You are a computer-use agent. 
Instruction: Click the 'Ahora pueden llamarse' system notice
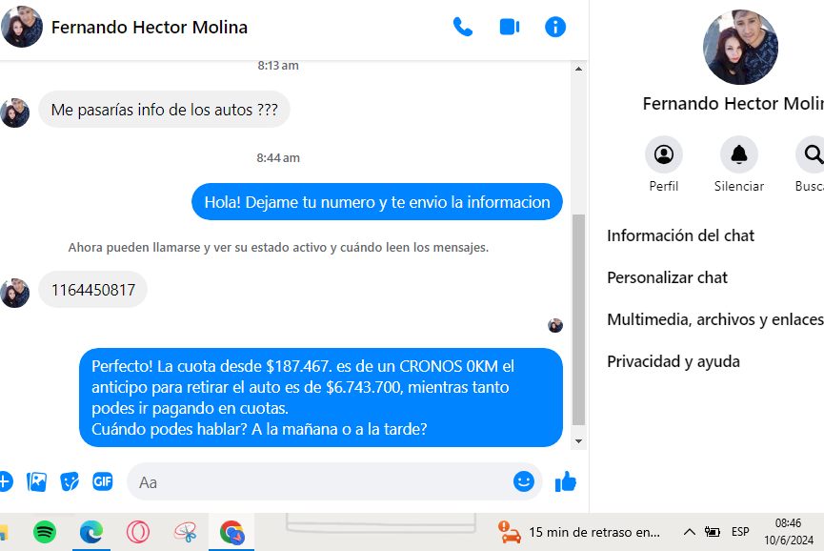278,247
